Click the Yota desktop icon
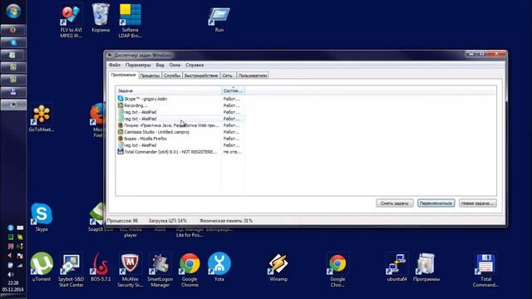The image size is (532, 299). (x=219, y=267)
